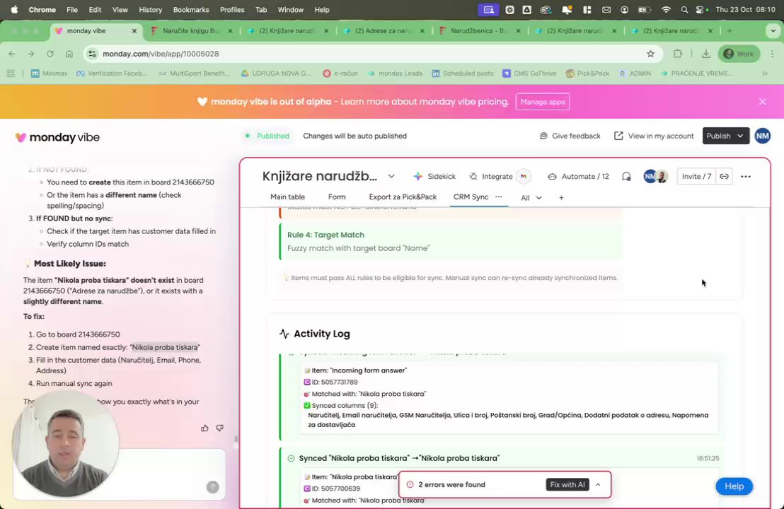784x509 pixels.
Task: Open Chrome Profiles menu
Action: click(232, 9)
